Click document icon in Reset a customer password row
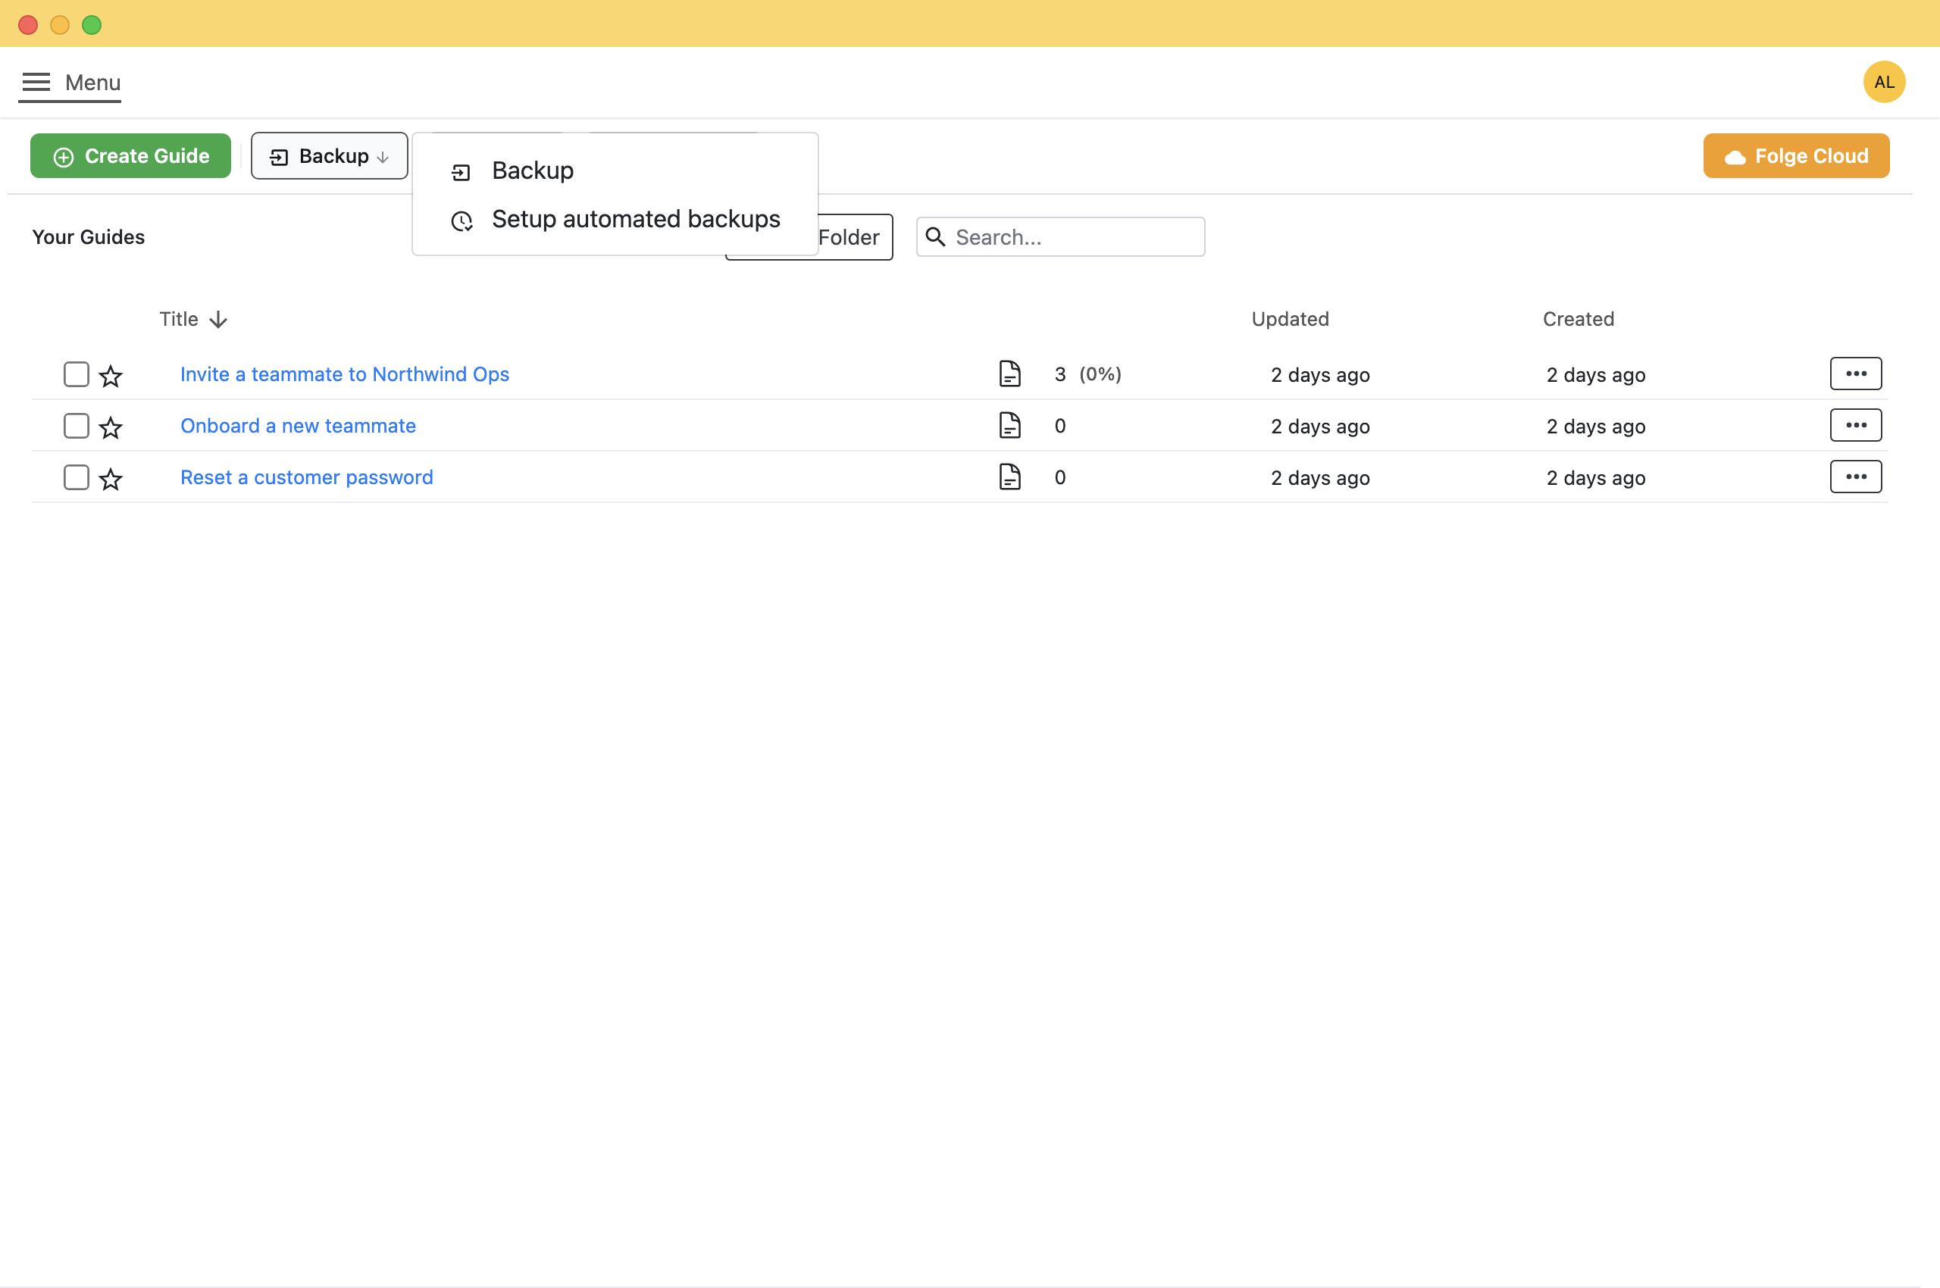This screenshot has width=1940, height=1288. [x=1010, y=477]
